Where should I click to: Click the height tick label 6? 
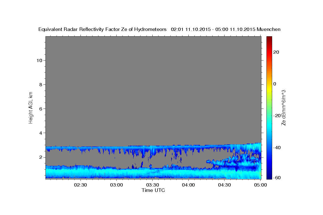click(41, 109)
